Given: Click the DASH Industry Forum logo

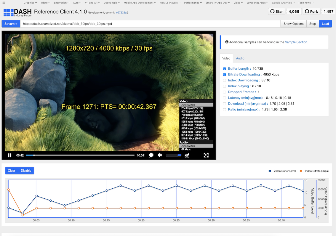Looking at the screenshot, I should pos(17,13).
